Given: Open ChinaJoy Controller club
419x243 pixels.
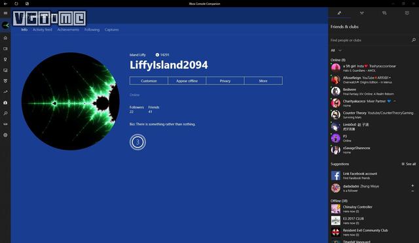Looking at the screenshot, I should tap(373, 209).
